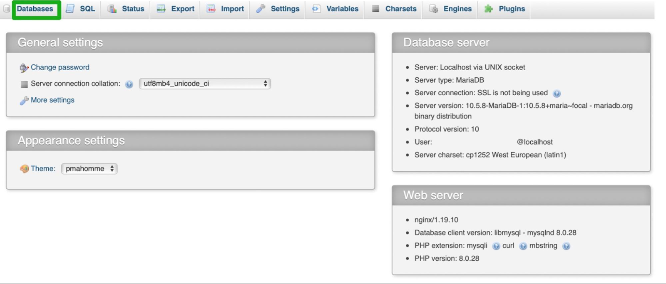Select text 'Server type: MariaDB'
The height and width of the screenshot is (284, 666).
(449, 80)
